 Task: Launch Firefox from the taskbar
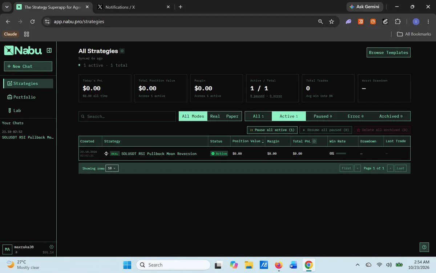tap(279, 265)
